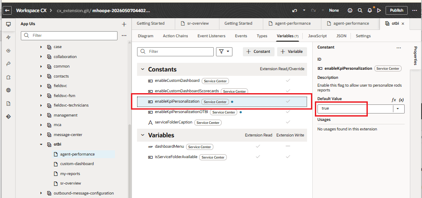Open the Dependencies puzzle sidebar icon

pos(8,77)
